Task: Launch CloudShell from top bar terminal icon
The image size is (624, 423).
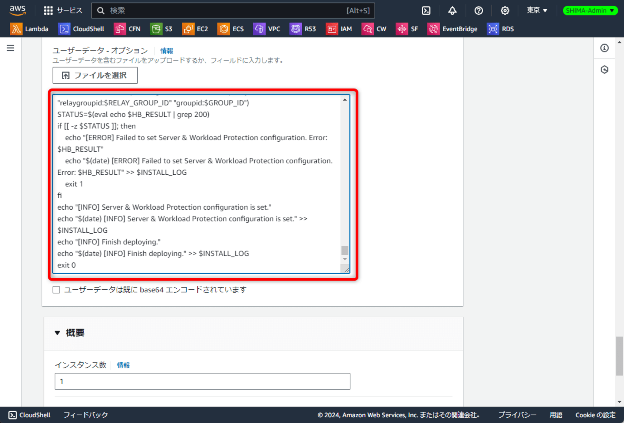Action: pyautogui.click(x=426, y=11)
